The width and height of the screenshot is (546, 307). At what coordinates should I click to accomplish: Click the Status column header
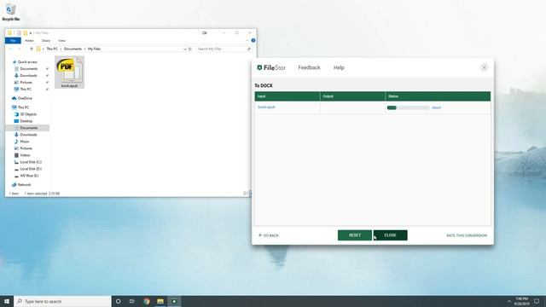438,96
